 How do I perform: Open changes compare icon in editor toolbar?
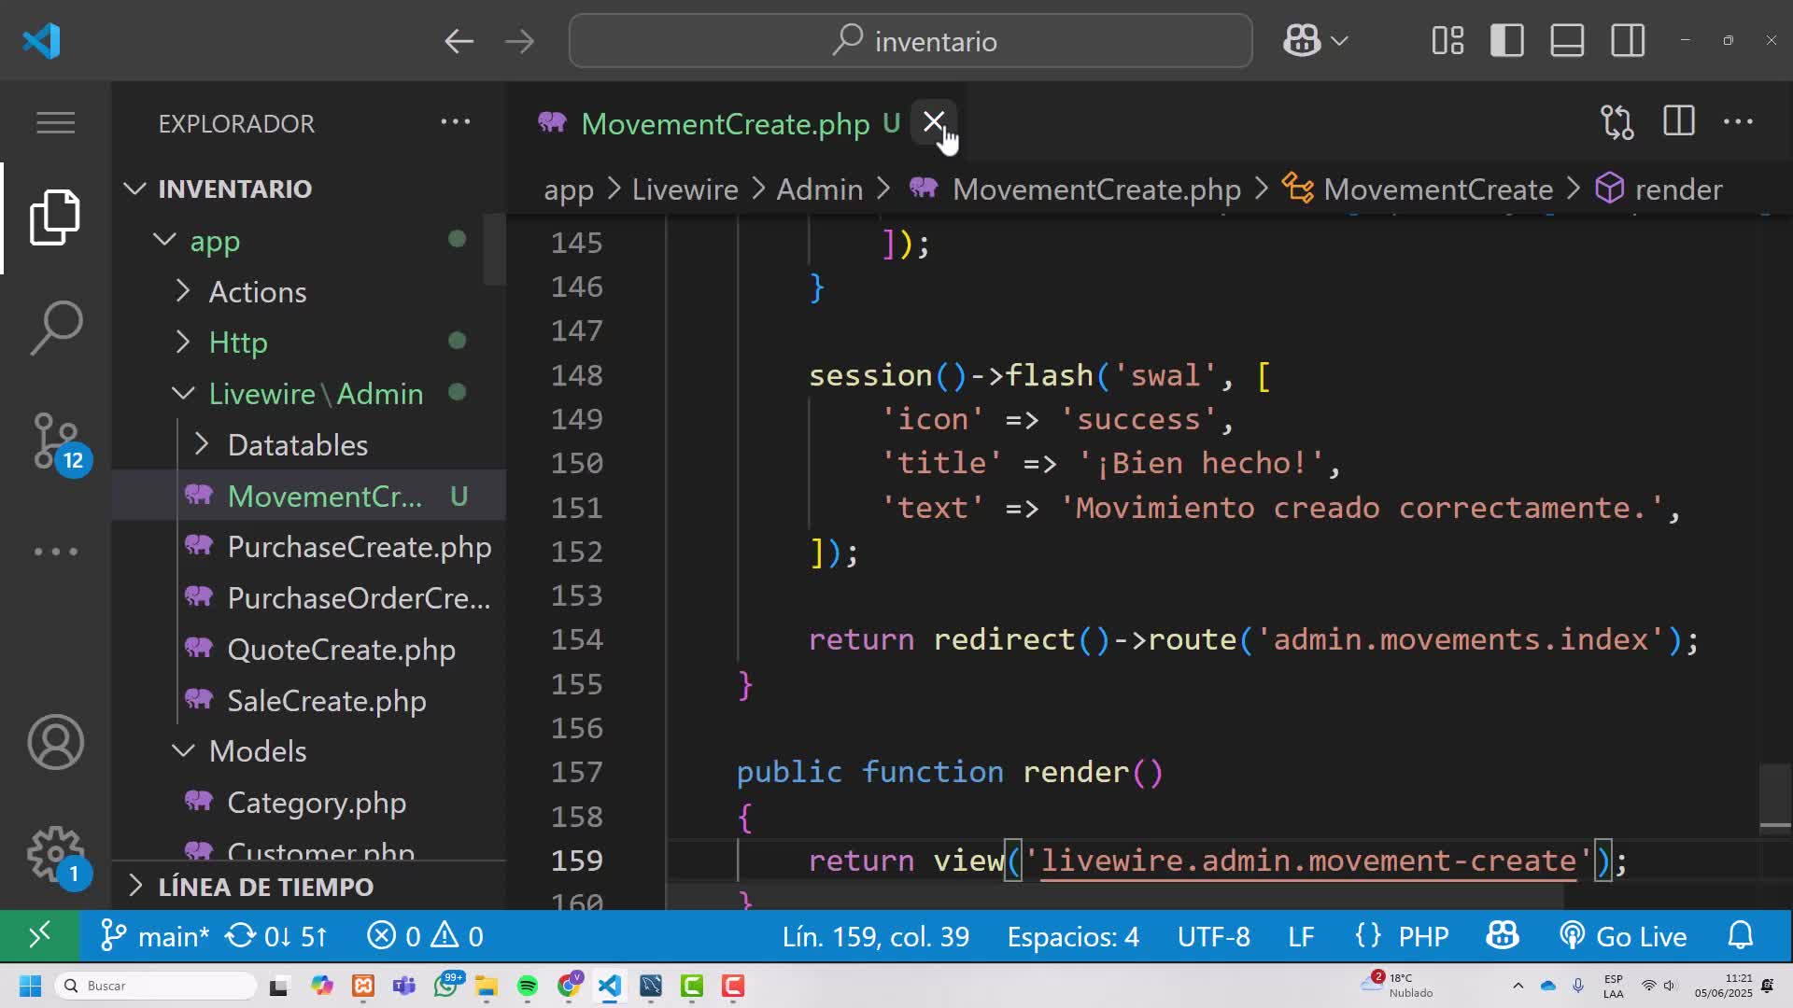(1617, 122)
